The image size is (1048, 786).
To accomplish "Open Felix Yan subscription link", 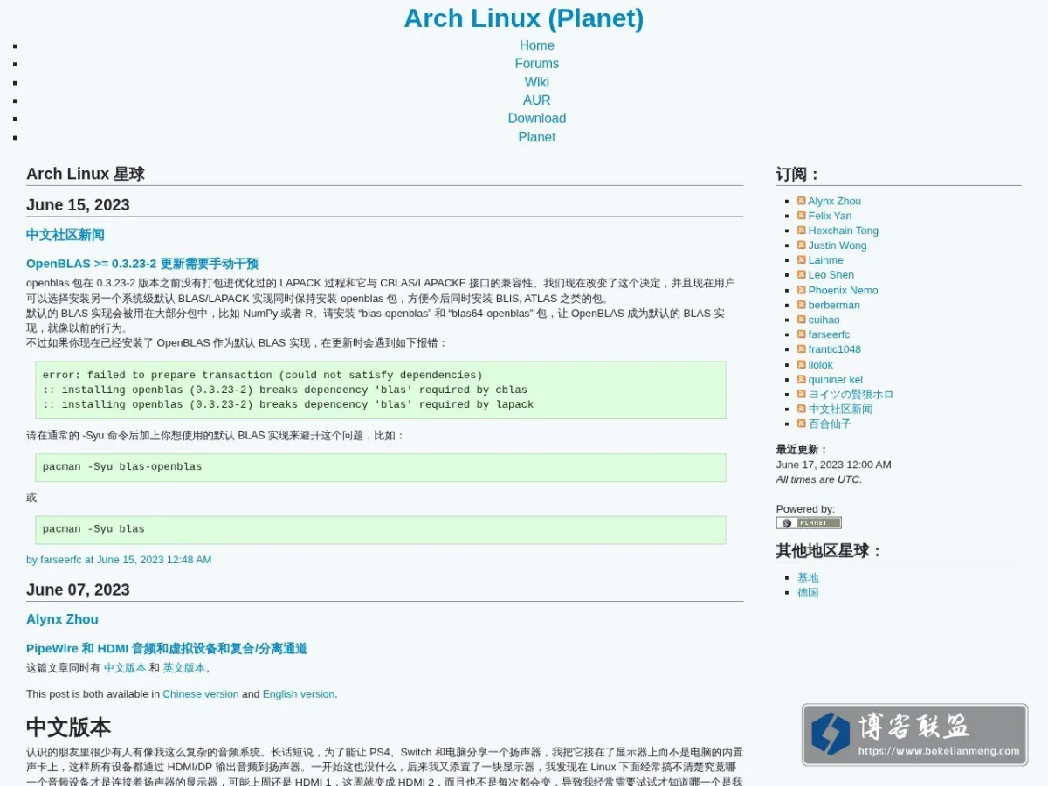I will (x=830, y=216).
